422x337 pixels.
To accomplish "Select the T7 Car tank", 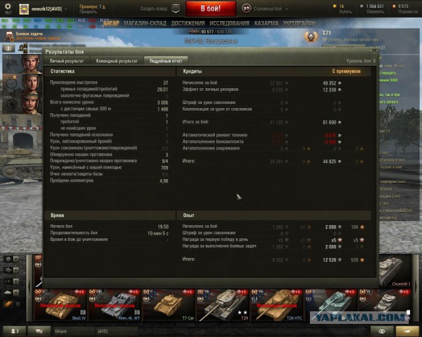I will [x=169, y=305].
